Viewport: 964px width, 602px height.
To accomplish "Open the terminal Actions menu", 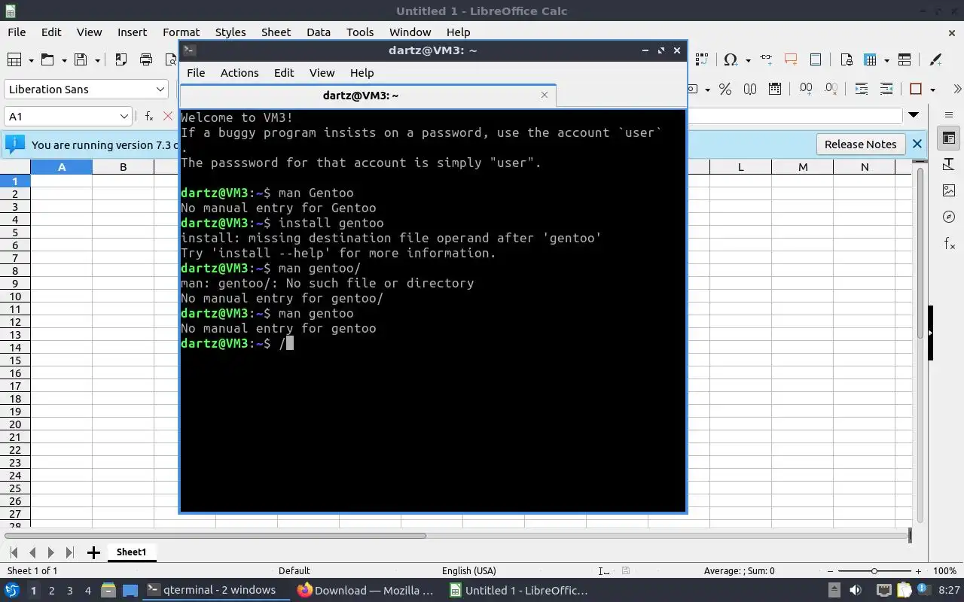I will (x=239, y=72).
